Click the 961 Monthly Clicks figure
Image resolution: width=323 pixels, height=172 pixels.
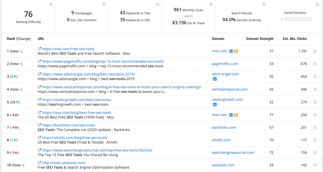[177, 10]
